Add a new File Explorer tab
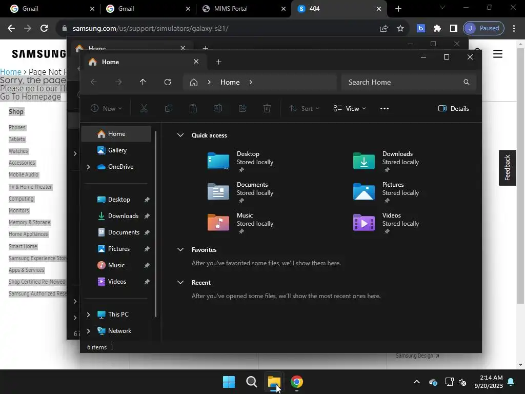The width and height of the screenshot is (525, 394). (x=218, y=62)
